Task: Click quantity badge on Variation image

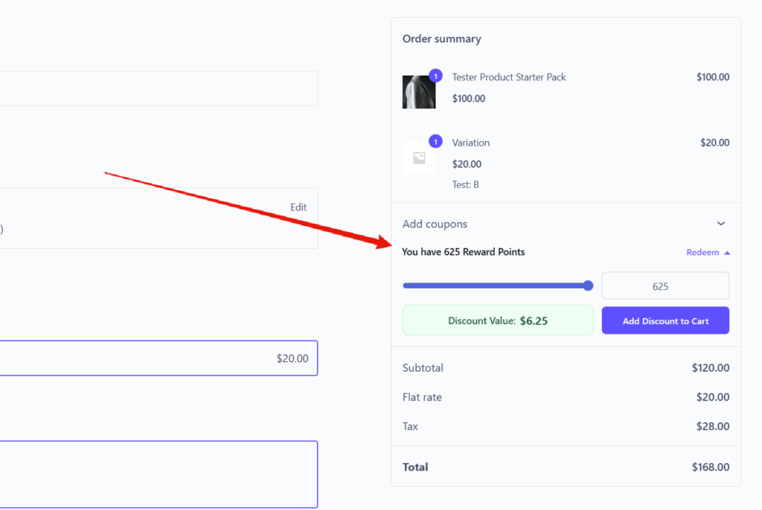Action: (x=435, y=141)
